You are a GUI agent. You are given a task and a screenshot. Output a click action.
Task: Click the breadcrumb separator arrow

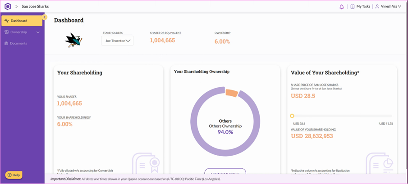click(16, 6)
